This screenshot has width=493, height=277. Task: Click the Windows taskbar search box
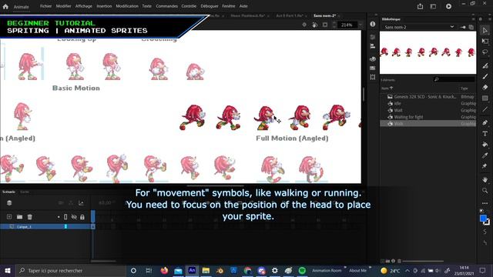[x=70, y=270]
